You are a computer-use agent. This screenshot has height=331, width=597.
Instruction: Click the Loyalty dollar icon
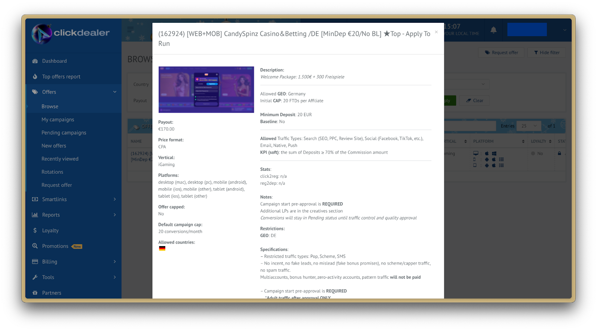(x=35, y=231)
